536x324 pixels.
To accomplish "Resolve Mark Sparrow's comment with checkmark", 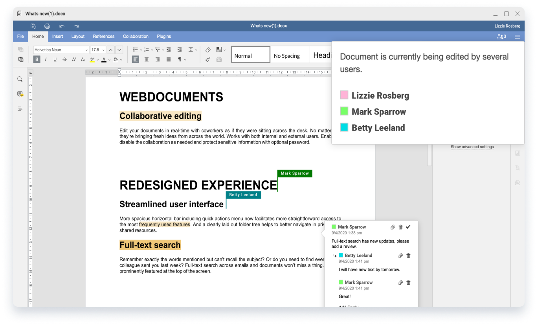I will point(408,227).
